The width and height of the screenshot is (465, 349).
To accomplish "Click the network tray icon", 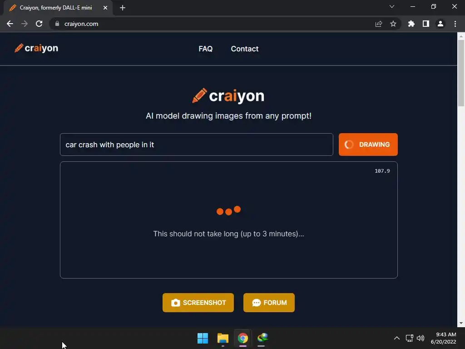I will tap(409, 338).
